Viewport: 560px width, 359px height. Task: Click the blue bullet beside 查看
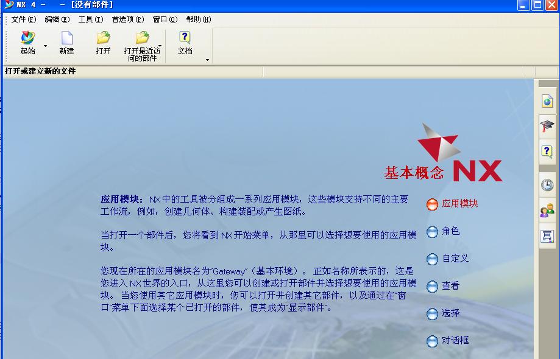[x=432, y=287]
